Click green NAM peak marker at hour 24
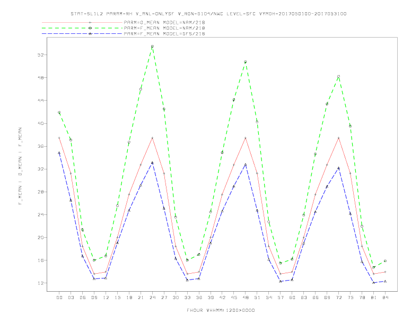 pos(152,47)
